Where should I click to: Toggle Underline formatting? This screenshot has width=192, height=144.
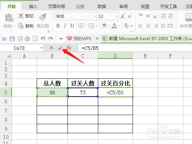(x=72, y=26)
